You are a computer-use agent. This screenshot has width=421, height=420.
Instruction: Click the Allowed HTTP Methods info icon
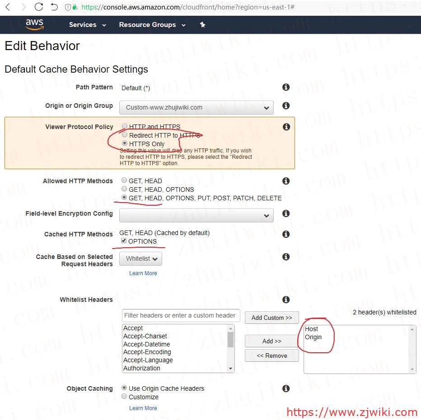point(286,181)
